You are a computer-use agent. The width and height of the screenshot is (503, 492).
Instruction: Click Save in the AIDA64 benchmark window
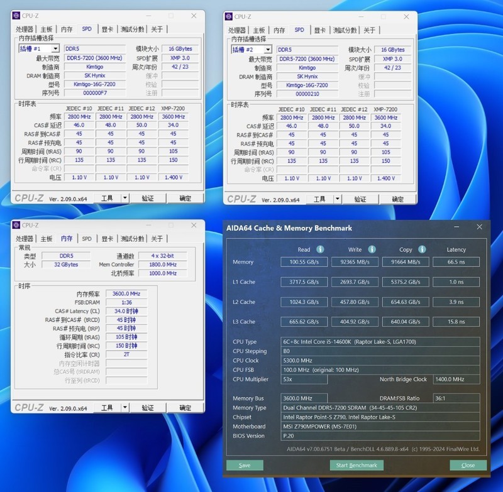(x=245, y=465)
